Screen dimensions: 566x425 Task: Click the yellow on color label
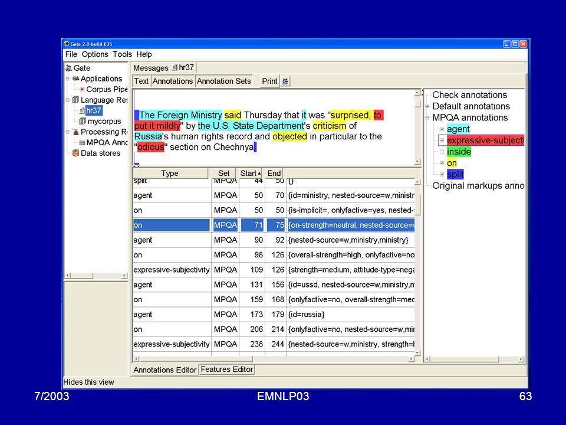[452, 163]
